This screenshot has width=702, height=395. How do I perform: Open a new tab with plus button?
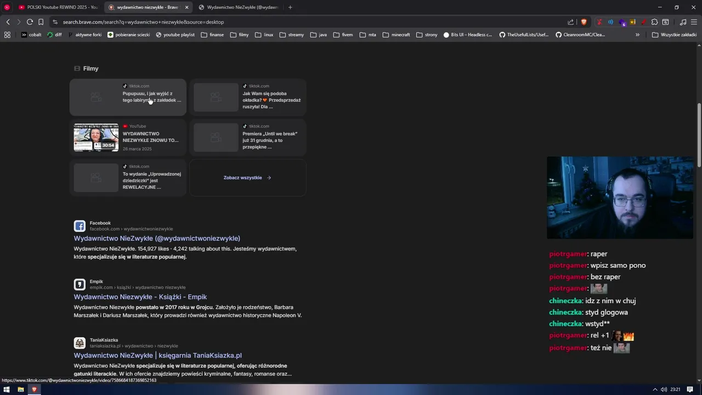(x=290, y=7)
